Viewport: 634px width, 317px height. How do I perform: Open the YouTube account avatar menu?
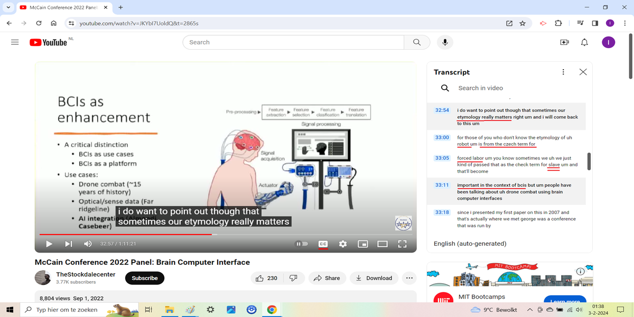point(608,42)
